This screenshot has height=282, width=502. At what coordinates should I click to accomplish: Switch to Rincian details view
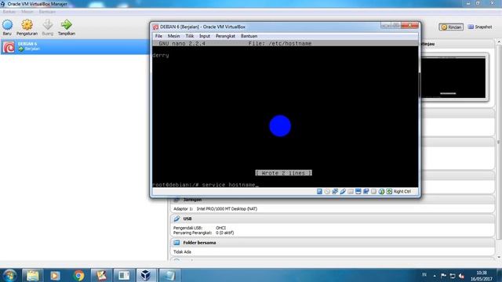pos(451,27)
